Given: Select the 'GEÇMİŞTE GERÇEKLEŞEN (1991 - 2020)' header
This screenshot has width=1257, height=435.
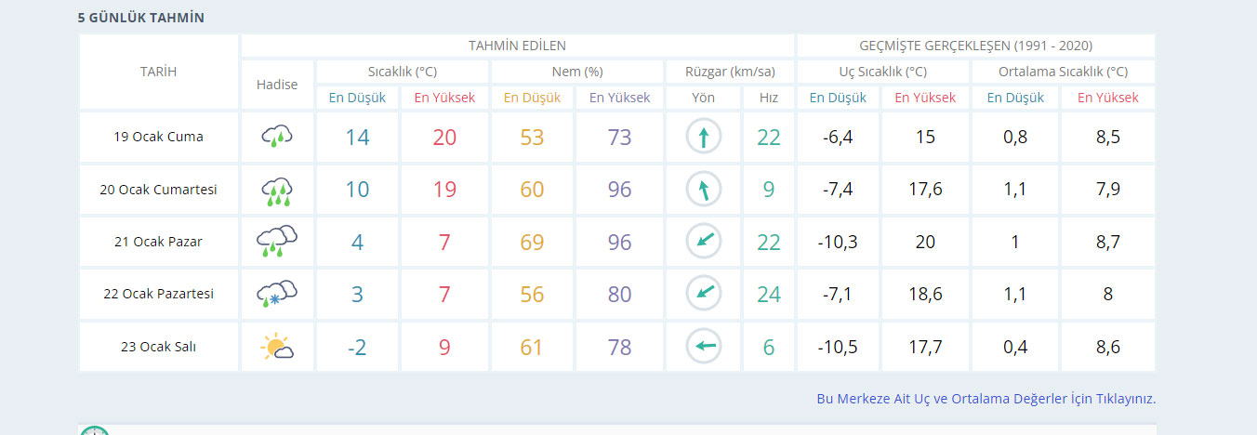Looking at the screenshot, I should click(975, 46).
